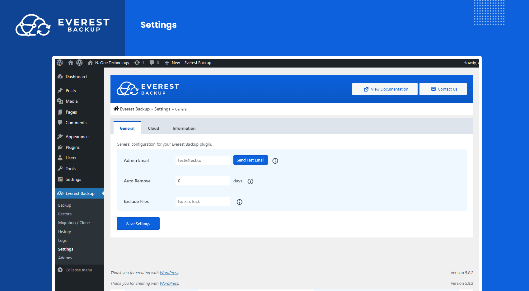Click N. One Technology site name
Screen dimensions: 529x291
pos(112,63)
